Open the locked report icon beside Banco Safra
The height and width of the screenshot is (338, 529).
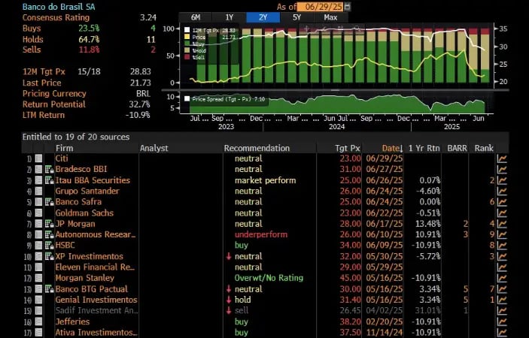(49, 202)
